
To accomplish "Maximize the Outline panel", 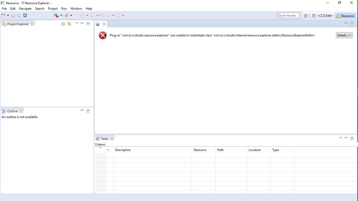I will click(88, 111).
